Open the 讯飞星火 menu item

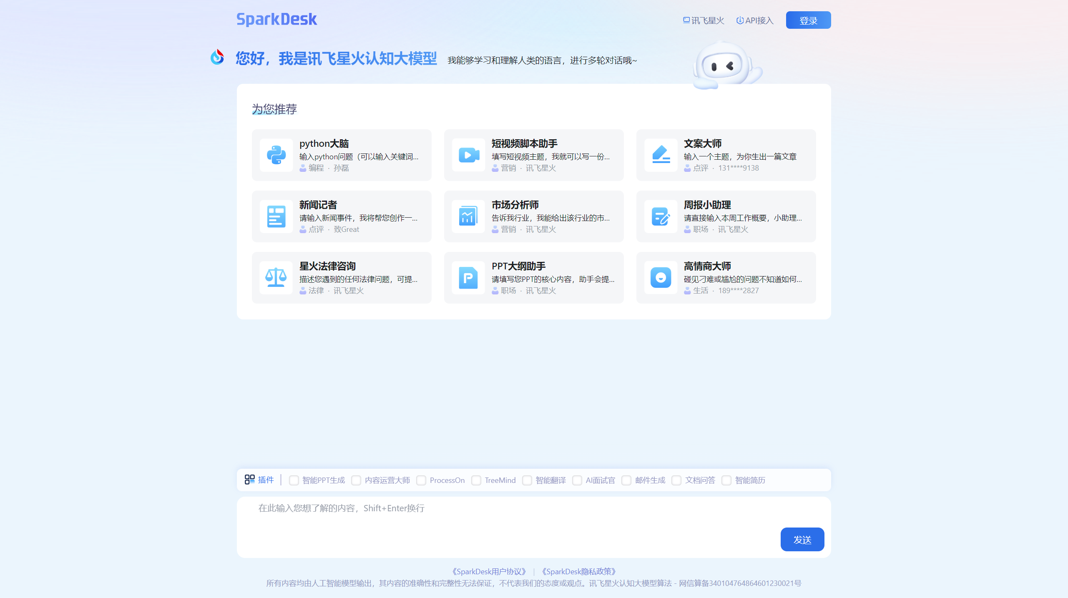[703, 20]
